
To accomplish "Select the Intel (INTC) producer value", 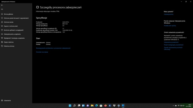I will click(x=66, y=22).
